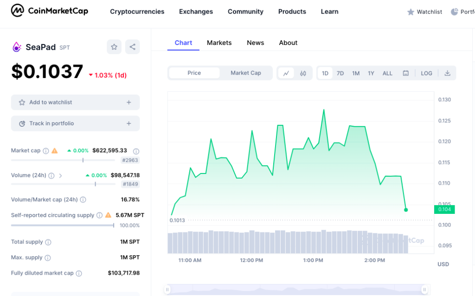The width and height of the screenshot is (475, 296).
Task: Click the chart range scrollbar below the chart
Action: pos(297,290)
